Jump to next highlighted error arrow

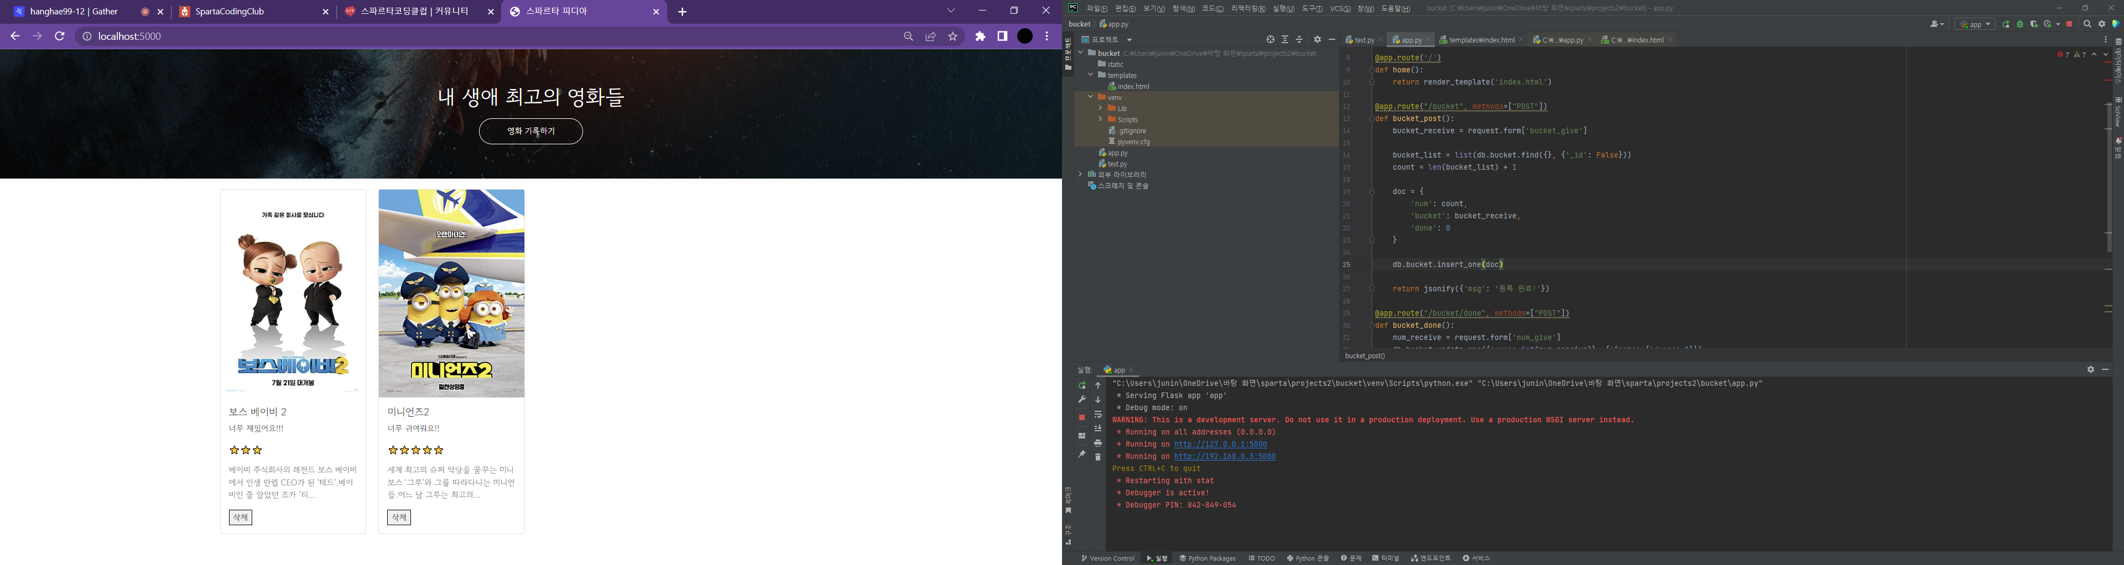2106,54
